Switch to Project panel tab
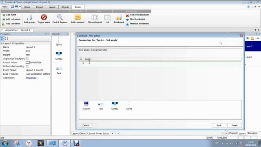 [233, 134]
